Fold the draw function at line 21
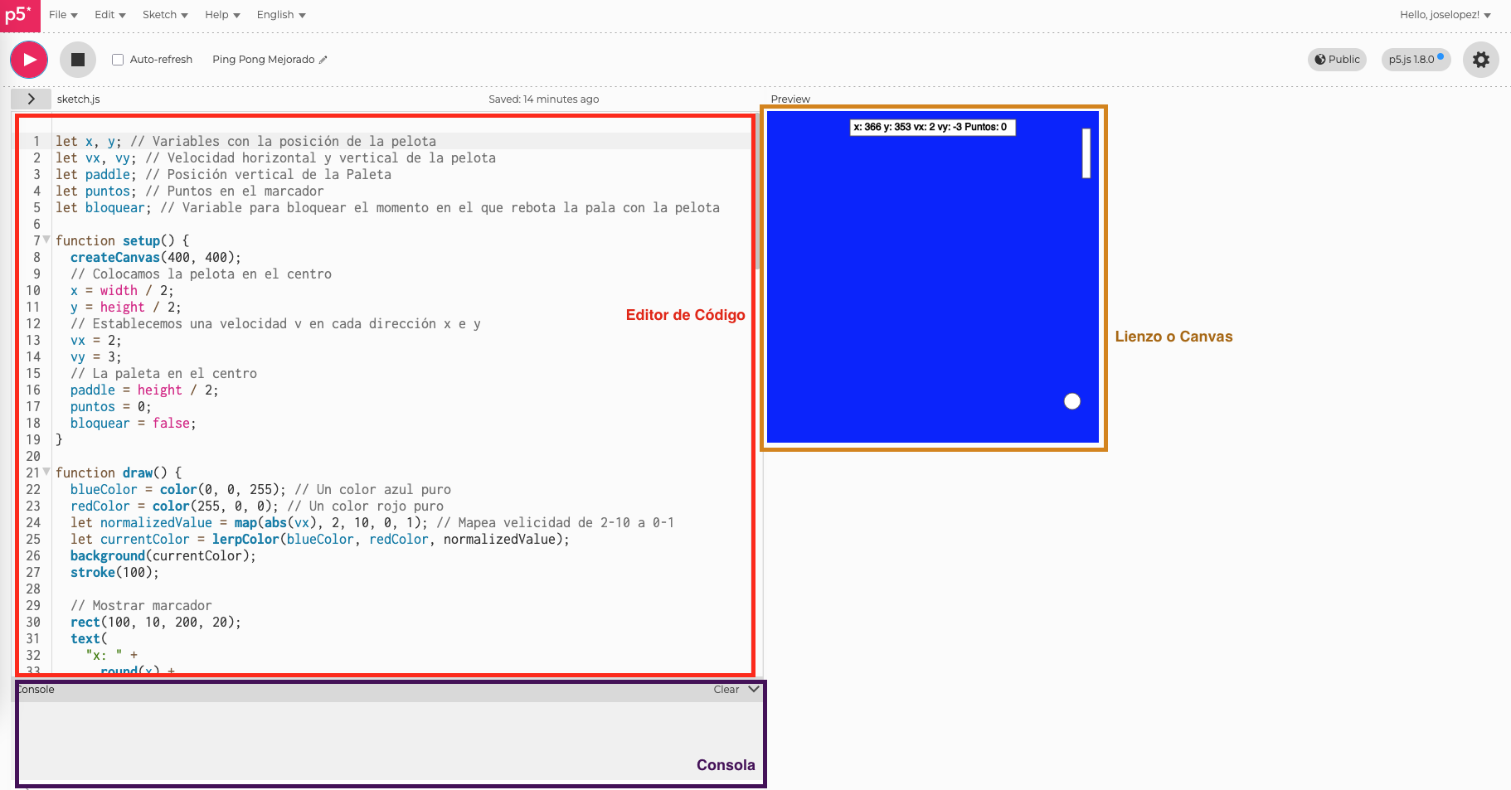1511x790 pixels. tap(46, 472)
